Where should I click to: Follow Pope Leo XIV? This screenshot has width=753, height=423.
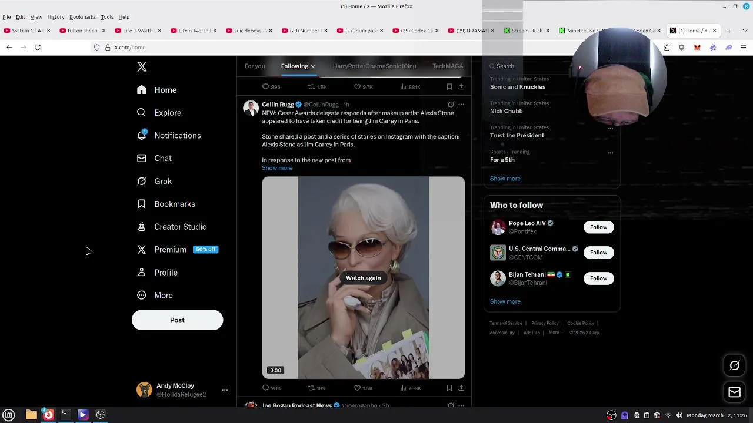coord(598,227)
